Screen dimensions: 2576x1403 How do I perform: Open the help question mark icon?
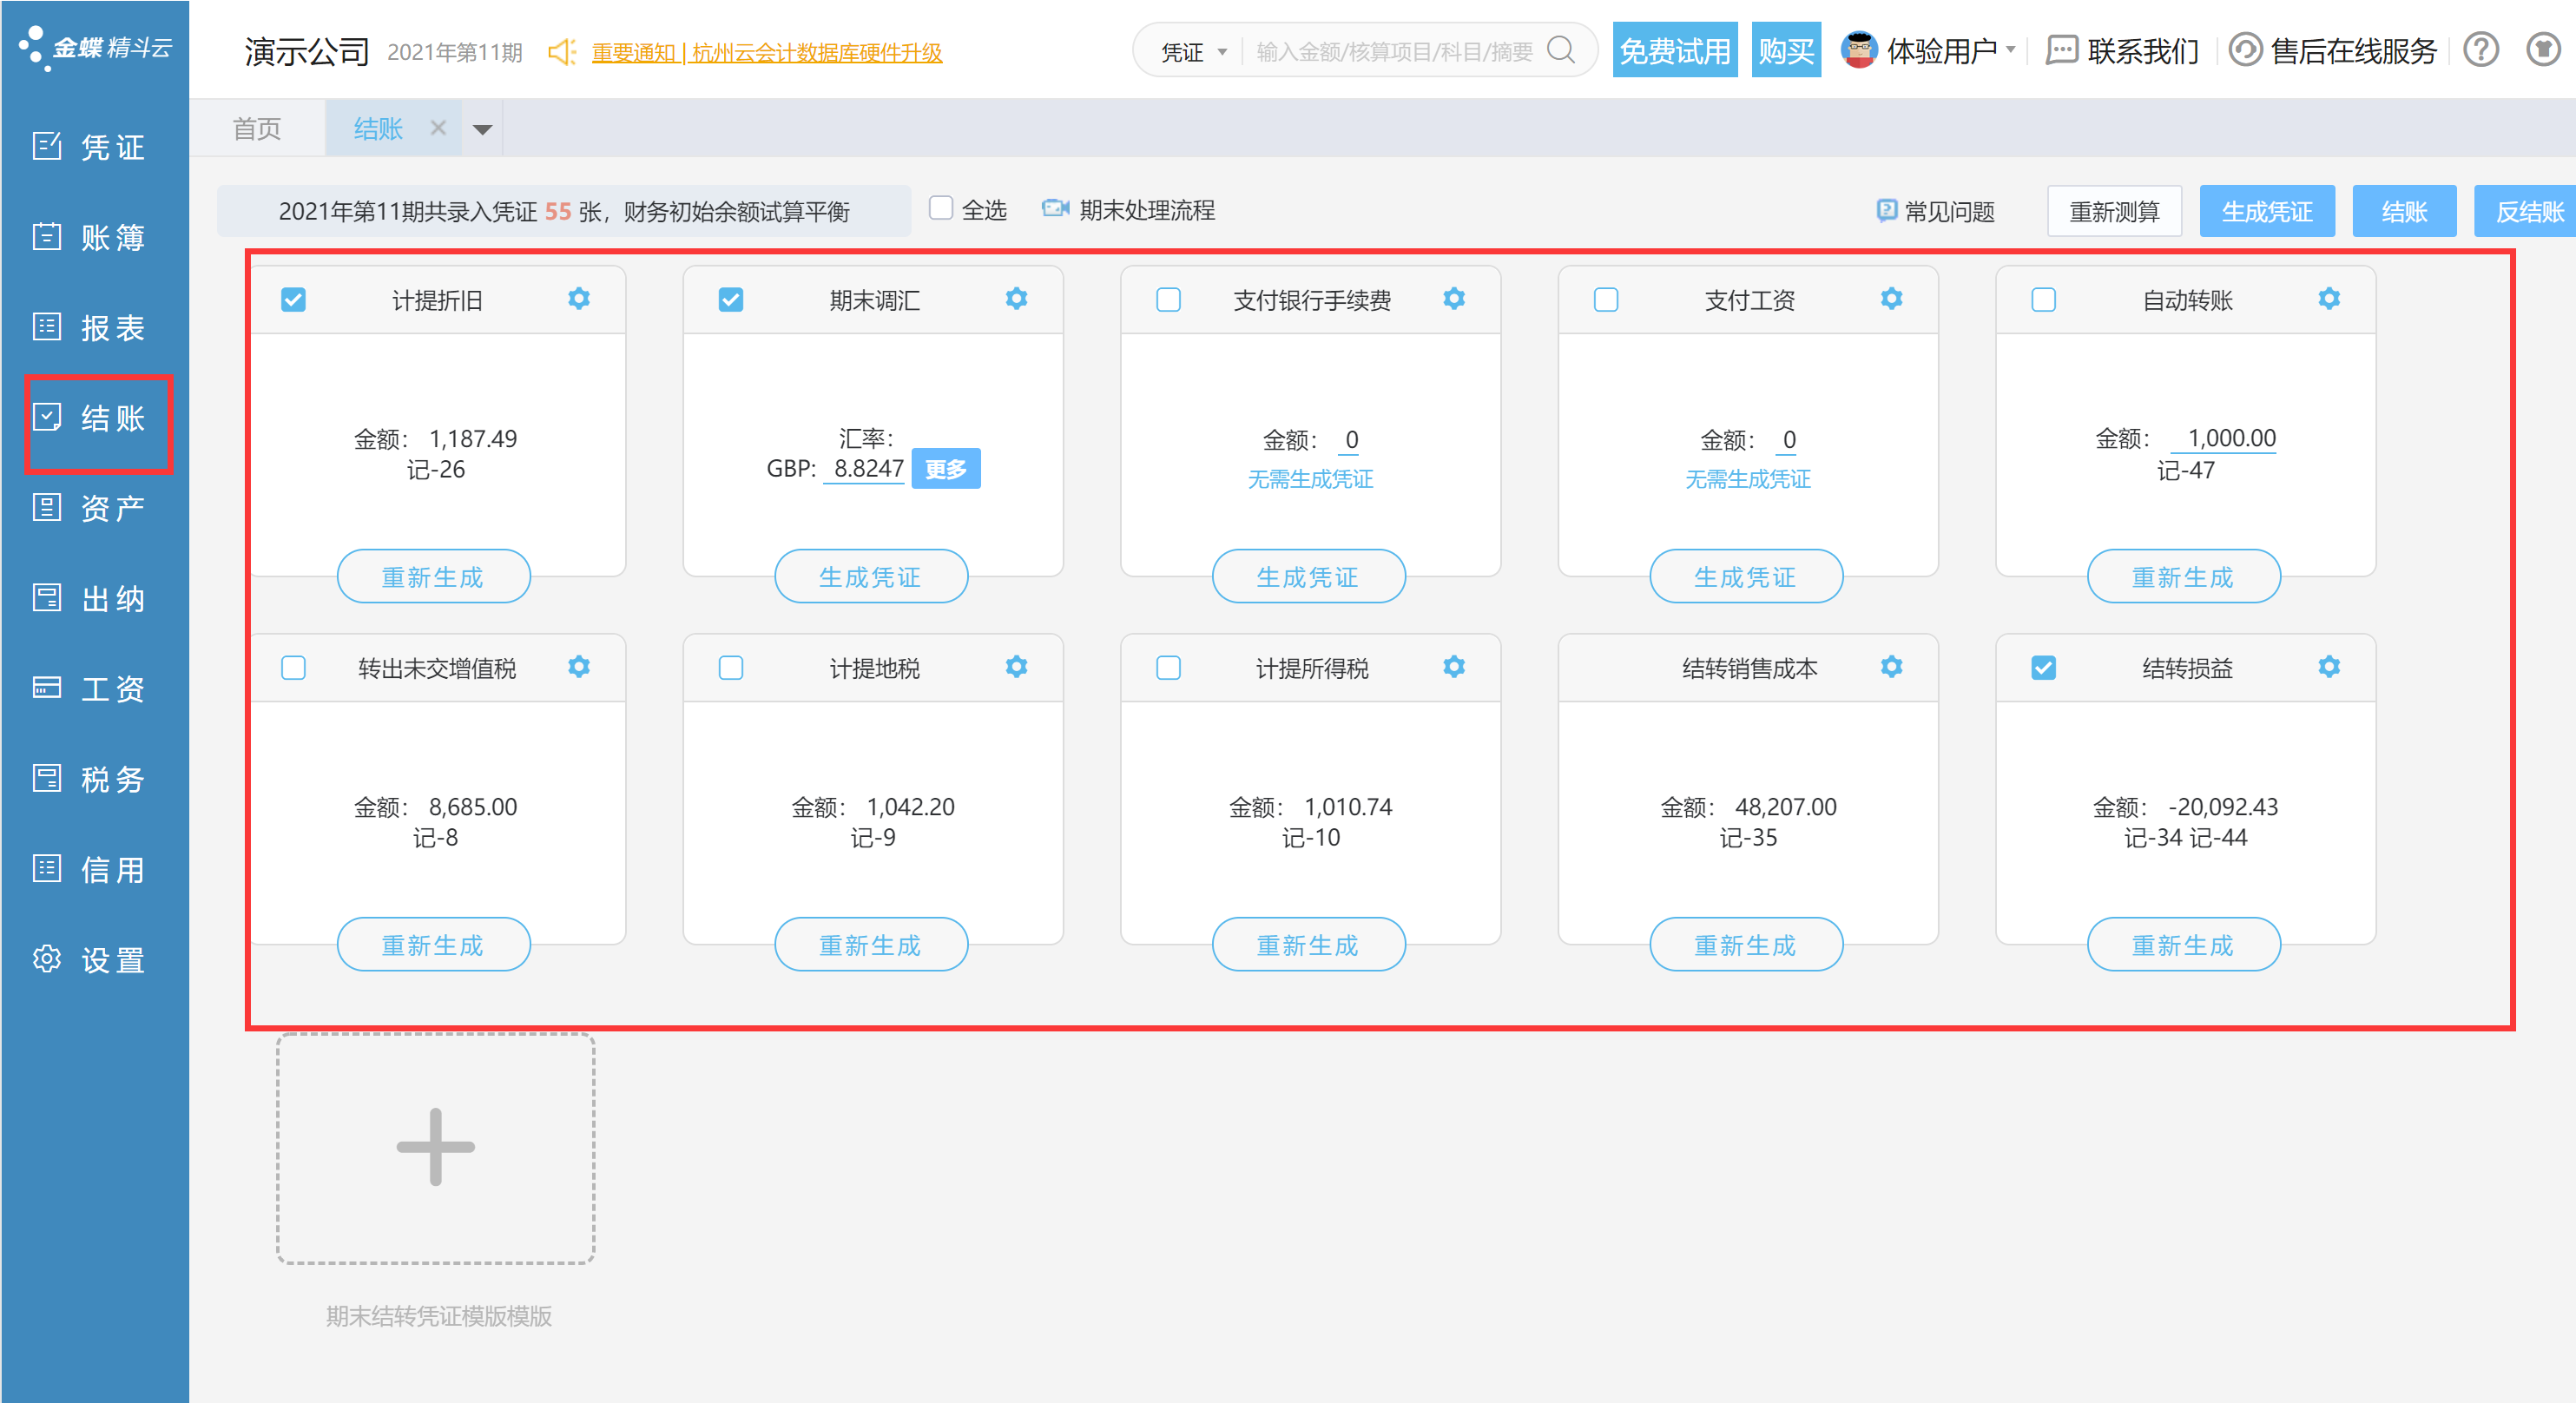point(2480,50)
